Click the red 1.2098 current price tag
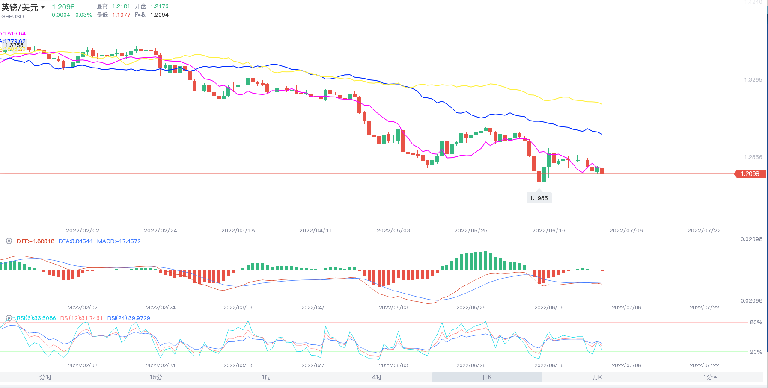 pyautogui.click(x=750, y=174)
